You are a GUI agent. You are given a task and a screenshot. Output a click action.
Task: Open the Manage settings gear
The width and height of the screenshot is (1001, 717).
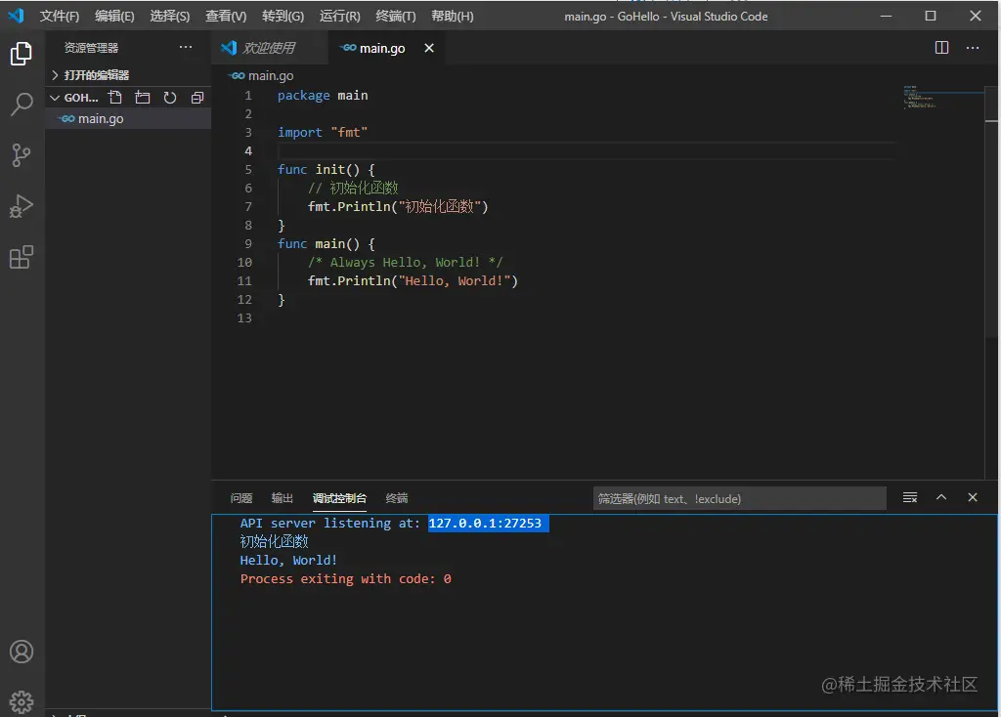pos(22,700)
